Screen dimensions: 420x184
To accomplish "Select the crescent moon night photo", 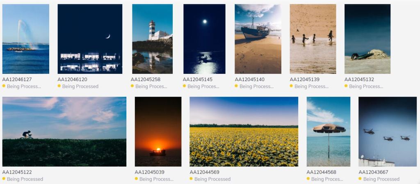I will coord(90,39).
